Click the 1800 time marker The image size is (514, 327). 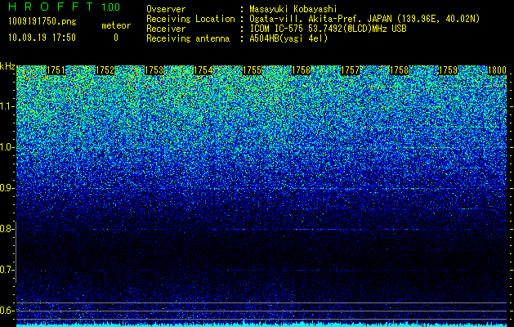[x=498, y=70]
